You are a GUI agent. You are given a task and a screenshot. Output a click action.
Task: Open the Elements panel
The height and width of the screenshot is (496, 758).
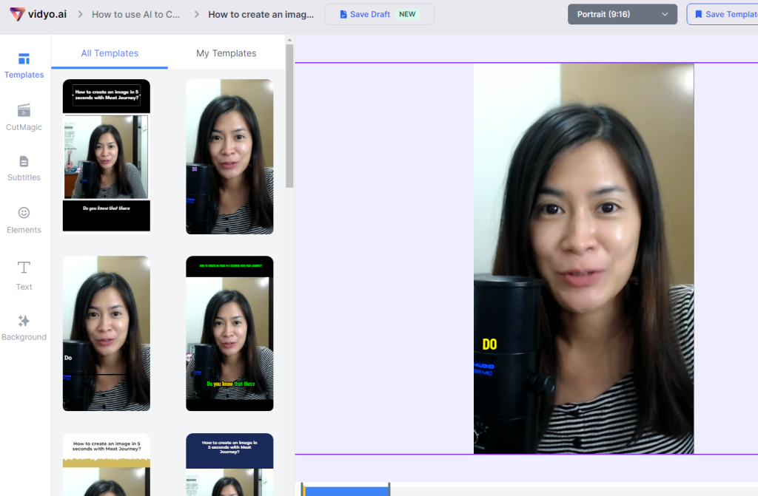coord(24,220)
